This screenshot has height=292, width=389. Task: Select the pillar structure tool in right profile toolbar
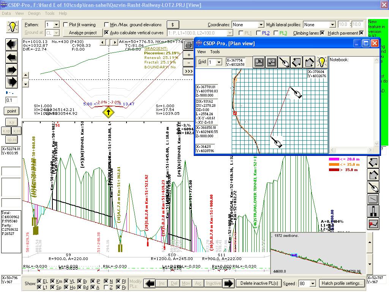point(373,211)
